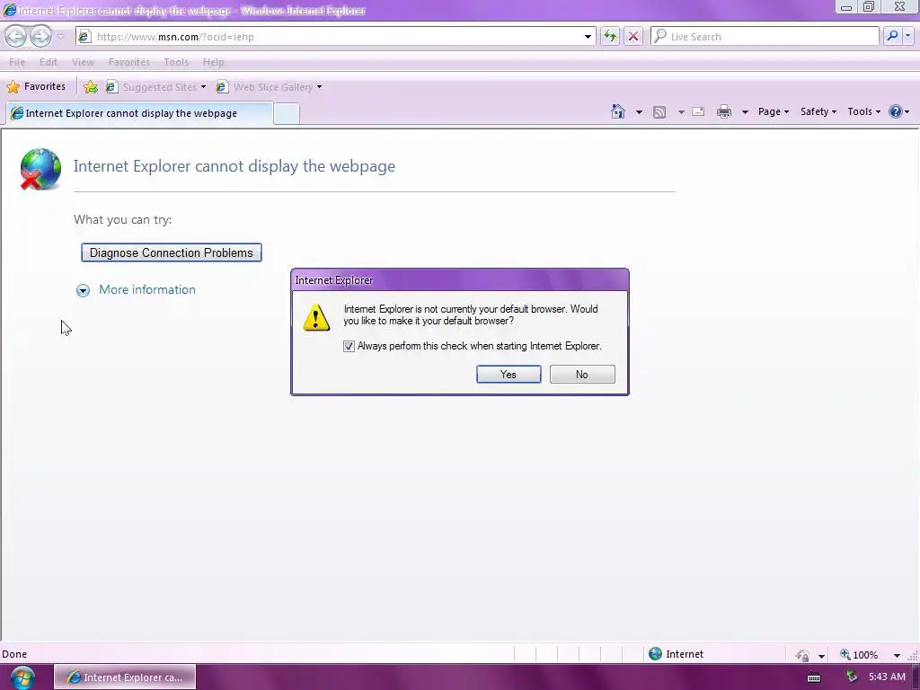Expand the feeds dropdown arrow

pyautogui.click(x=681, y=111)
